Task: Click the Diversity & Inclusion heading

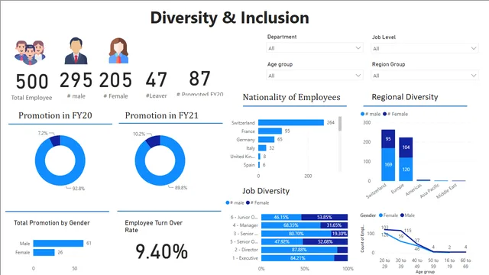Action: pos(229,18)
